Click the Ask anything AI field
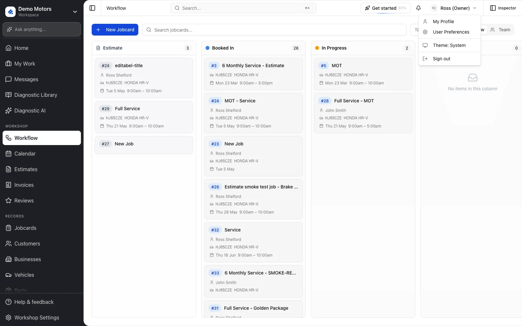The image size is (522, 326). (42, 29)
